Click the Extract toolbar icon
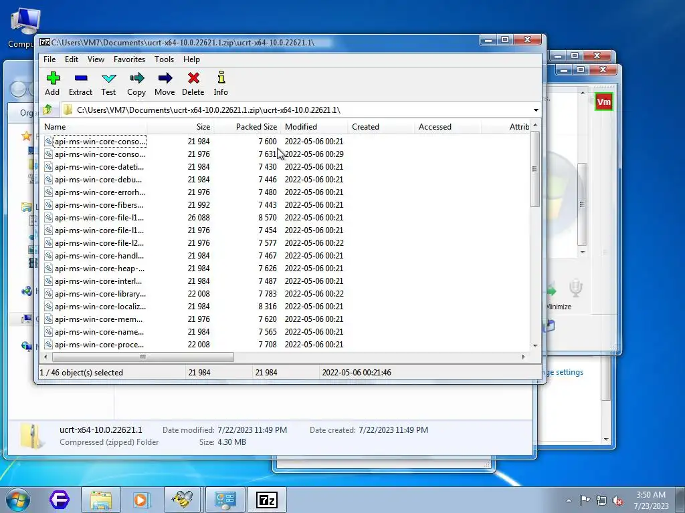 click(x=81, y=83)
